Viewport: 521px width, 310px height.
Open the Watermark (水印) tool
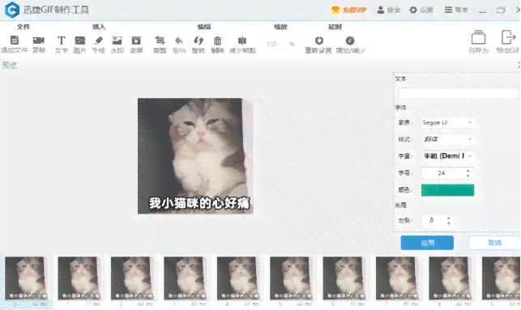pos(117,40)
